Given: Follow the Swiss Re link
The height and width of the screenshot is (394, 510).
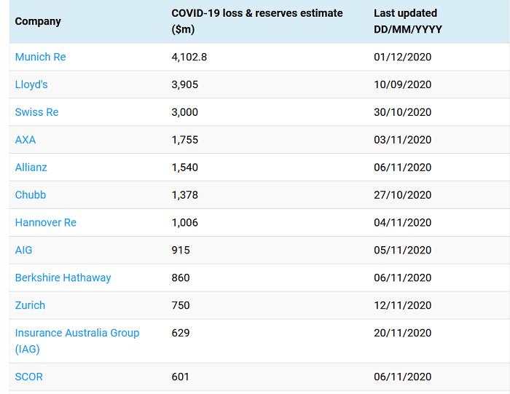Looking at the screenshot, I should click(x=36, y=112).
